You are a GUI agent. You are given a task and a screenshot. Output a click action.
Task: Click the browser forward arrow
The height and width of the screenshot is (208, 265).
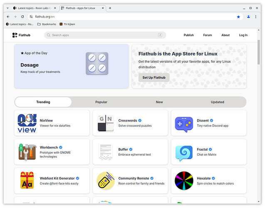click(x=15, y=17)
